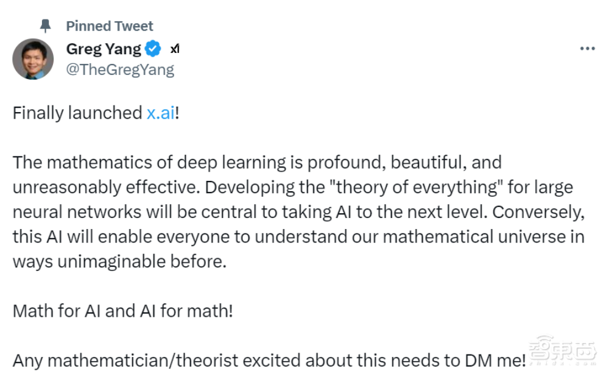This screenshot has width=609, height=377.
Task: Click the pin icon beside Pinned Tweet
Action: [x=45, y=26]
